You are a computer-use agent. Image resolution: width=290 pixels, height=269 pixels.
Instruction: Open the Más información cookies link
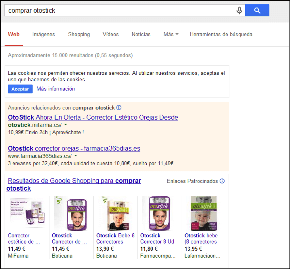(56, 89)
